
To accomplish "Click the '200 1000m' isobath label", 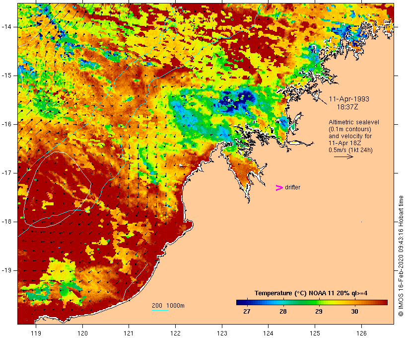I will (168, 306).
